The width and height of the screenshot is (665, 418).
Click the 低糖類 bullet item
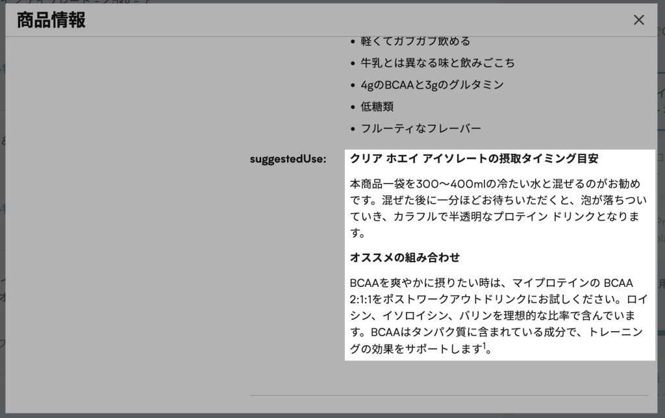coord(377,106)
